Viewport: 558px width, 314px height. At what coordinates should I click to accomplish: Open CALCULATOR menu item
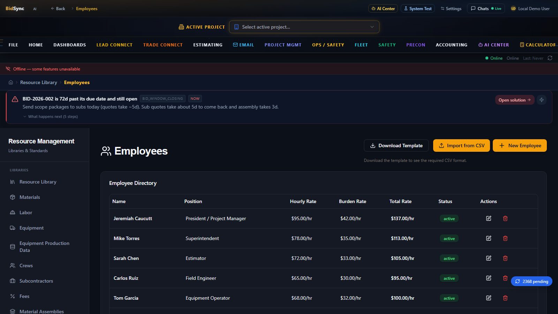pyautogui.click(x=538, y=45)
